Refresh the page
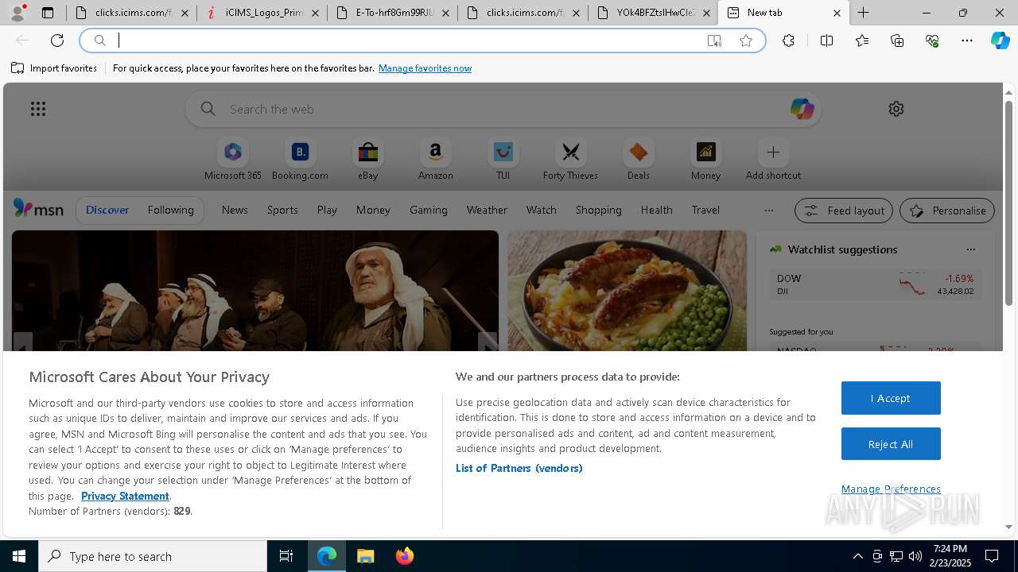Viewport: 1018px width, 572px height. pos(57,41)
